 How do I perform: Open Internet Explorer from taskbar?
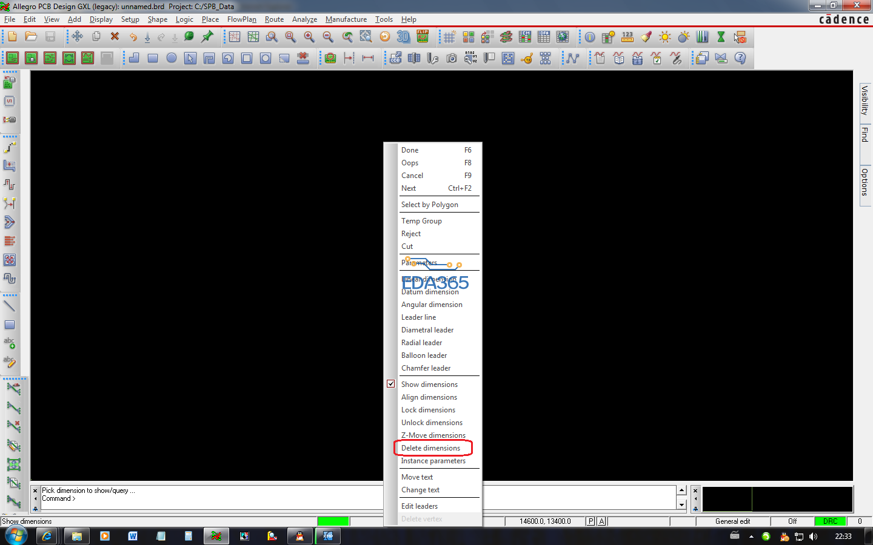[47, 536]
